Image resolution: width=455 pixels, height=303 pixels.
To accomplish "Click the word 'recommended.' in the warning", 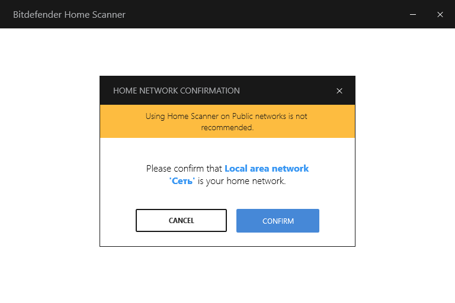I will point(227,127).
